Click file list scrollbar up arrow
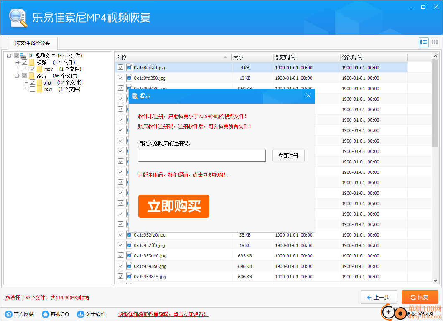This screenshot has height=321, width=443. tap(435, 56)
